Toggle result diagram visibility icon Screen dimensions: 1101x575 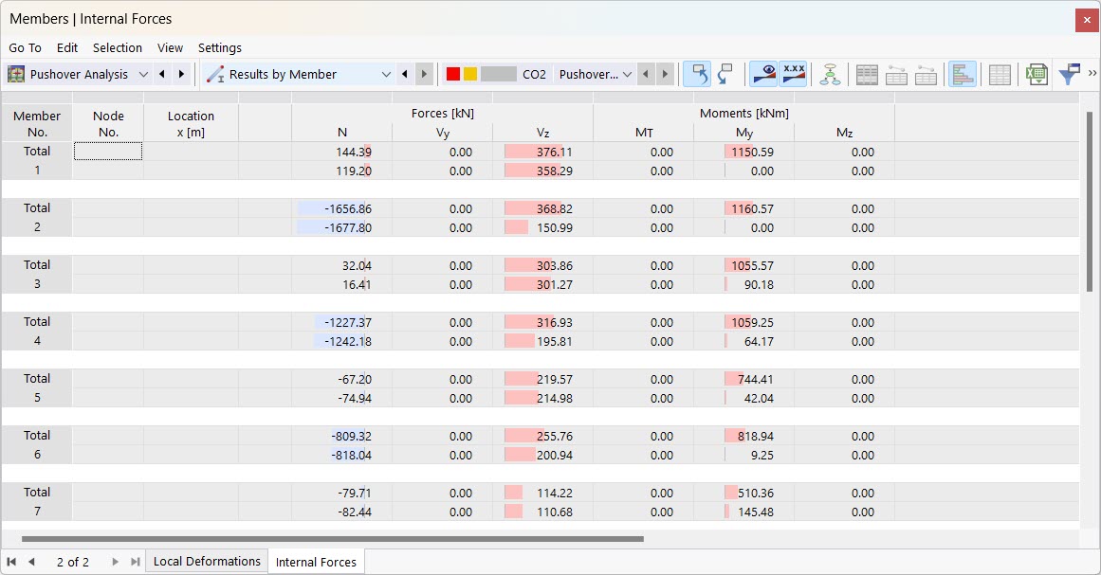763,74
